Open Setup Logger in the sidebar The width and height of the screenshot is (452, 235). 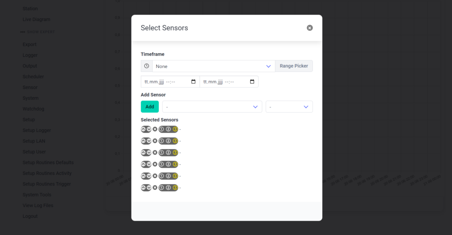coord(37,130)
